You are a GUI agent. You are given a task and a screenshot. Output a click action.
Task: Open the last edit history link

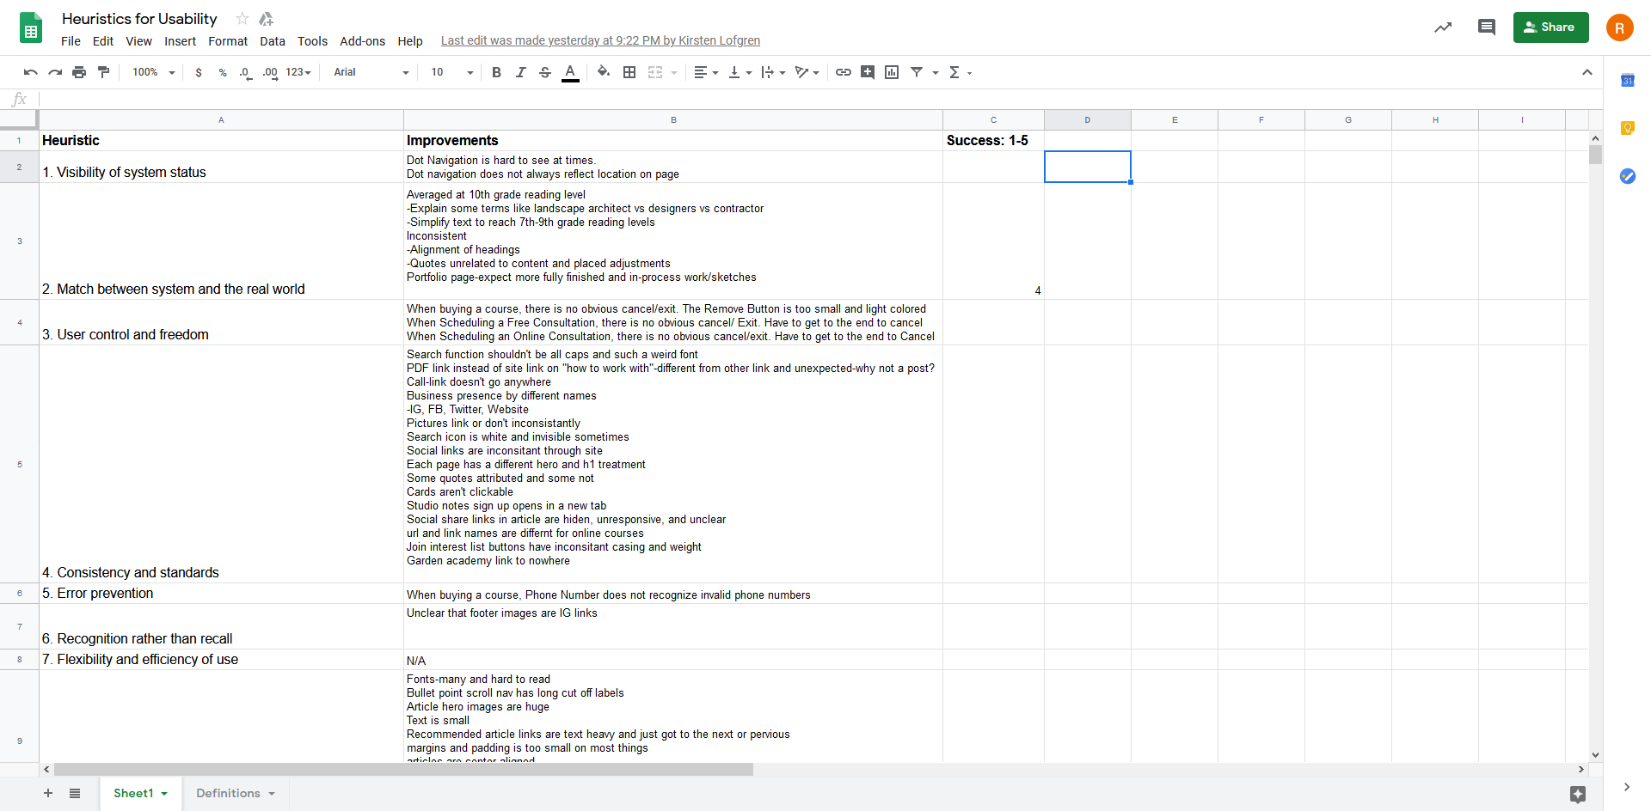point(600,41)
